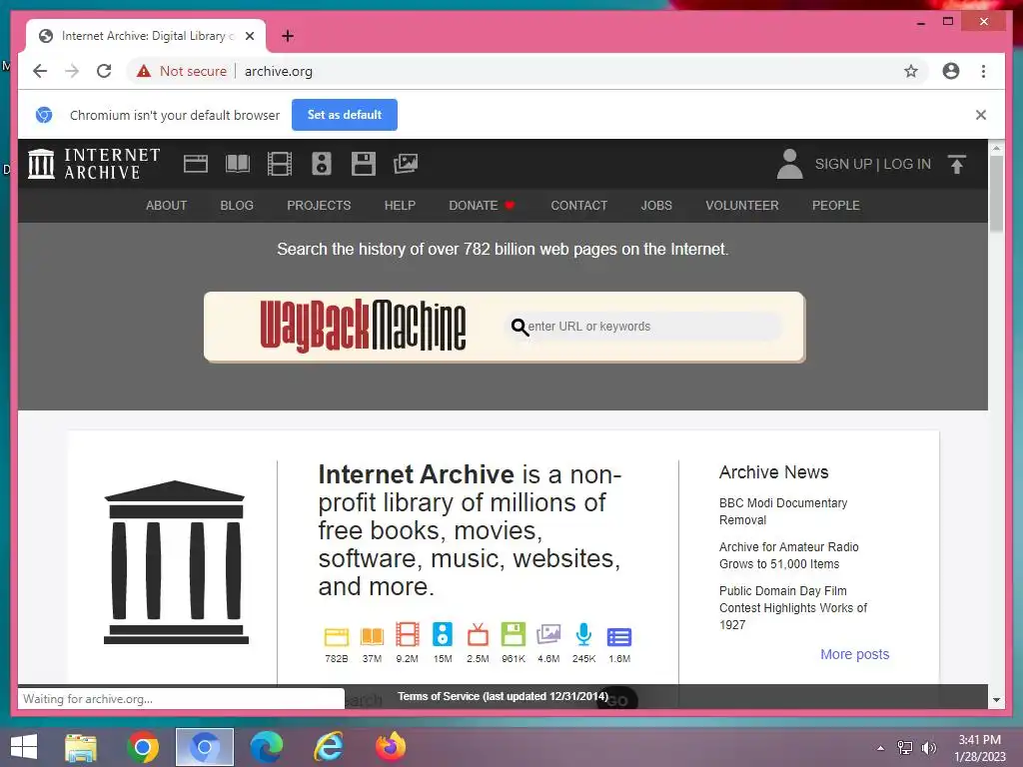Click the More posts link
This screenshot has height=767, width=1023.
855,654
